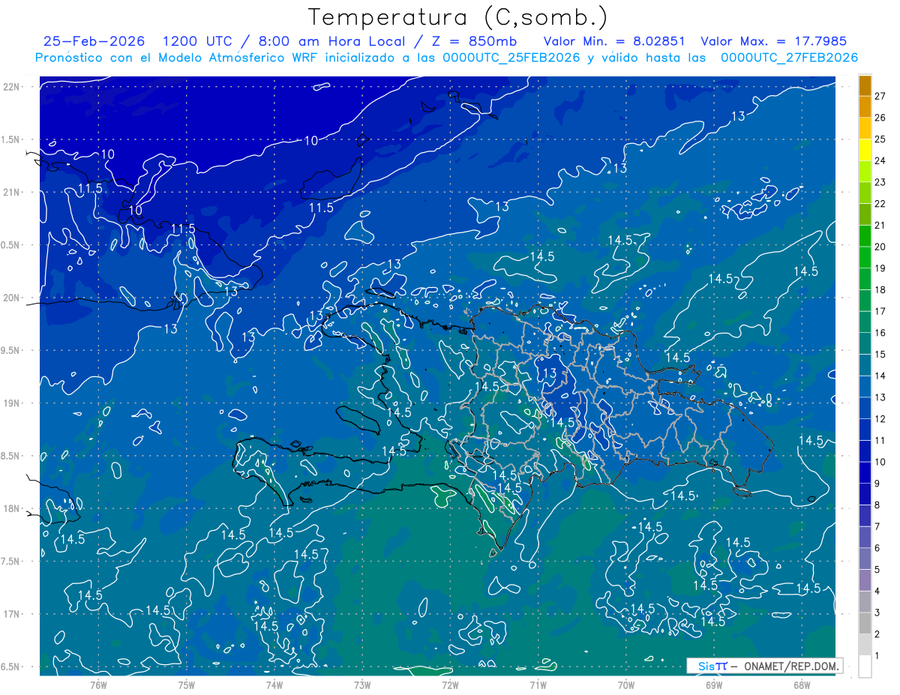Click the legend swatch between 25 and 26
This screenshot has width=900, height=695.
[x=865, y=129]
